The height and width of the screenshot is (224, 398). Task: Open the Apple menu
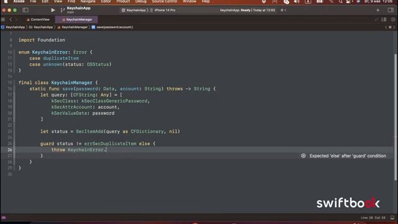6,1
